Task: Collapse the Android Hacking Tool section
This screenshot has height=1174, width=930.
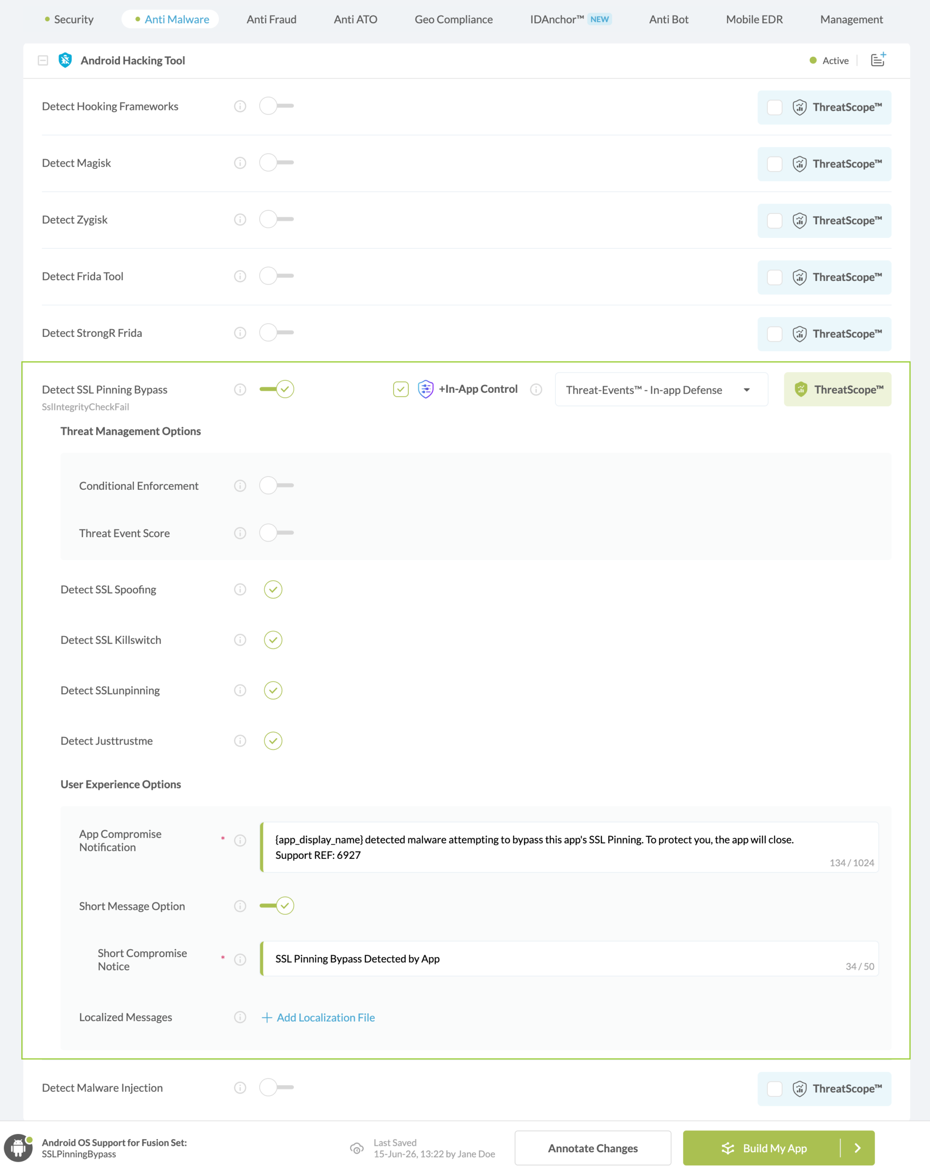Action: (x=43, y=60)
